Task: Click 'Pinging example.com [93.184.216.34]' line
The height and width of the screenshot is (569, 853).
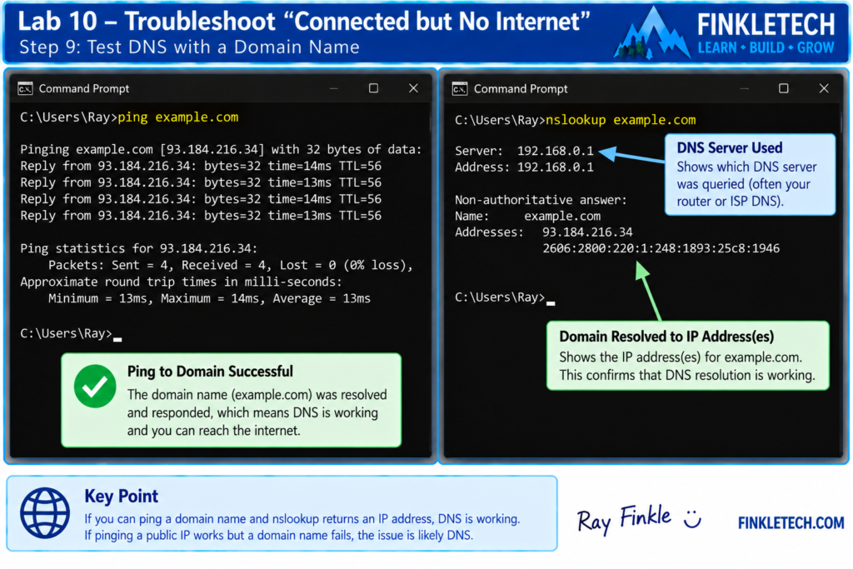Action: pos(221,150)
